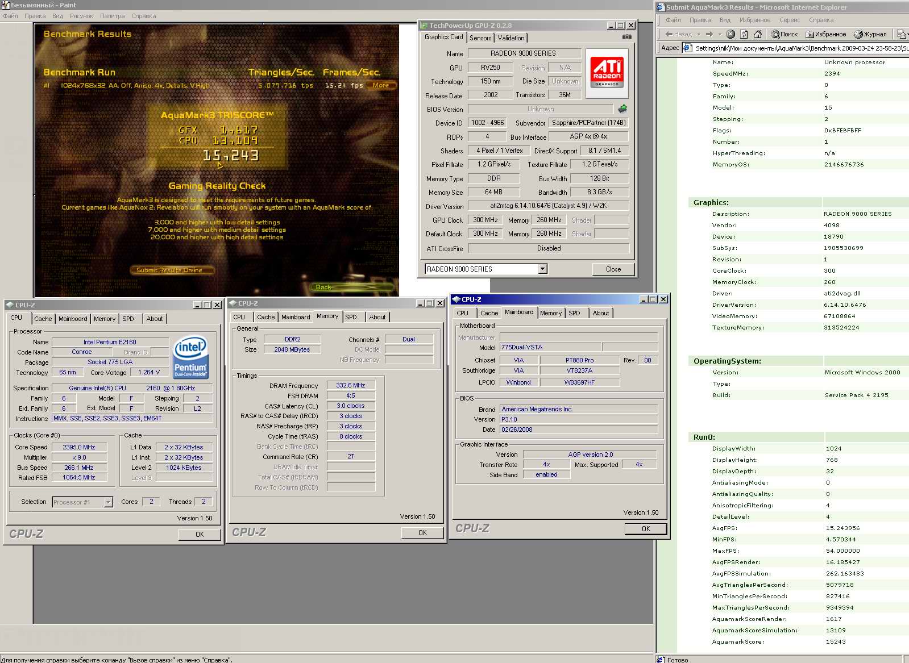909x663 pixels.
Task: Open Избранное menu in Internet Explorer menu bar
Action: coord(755,20)
